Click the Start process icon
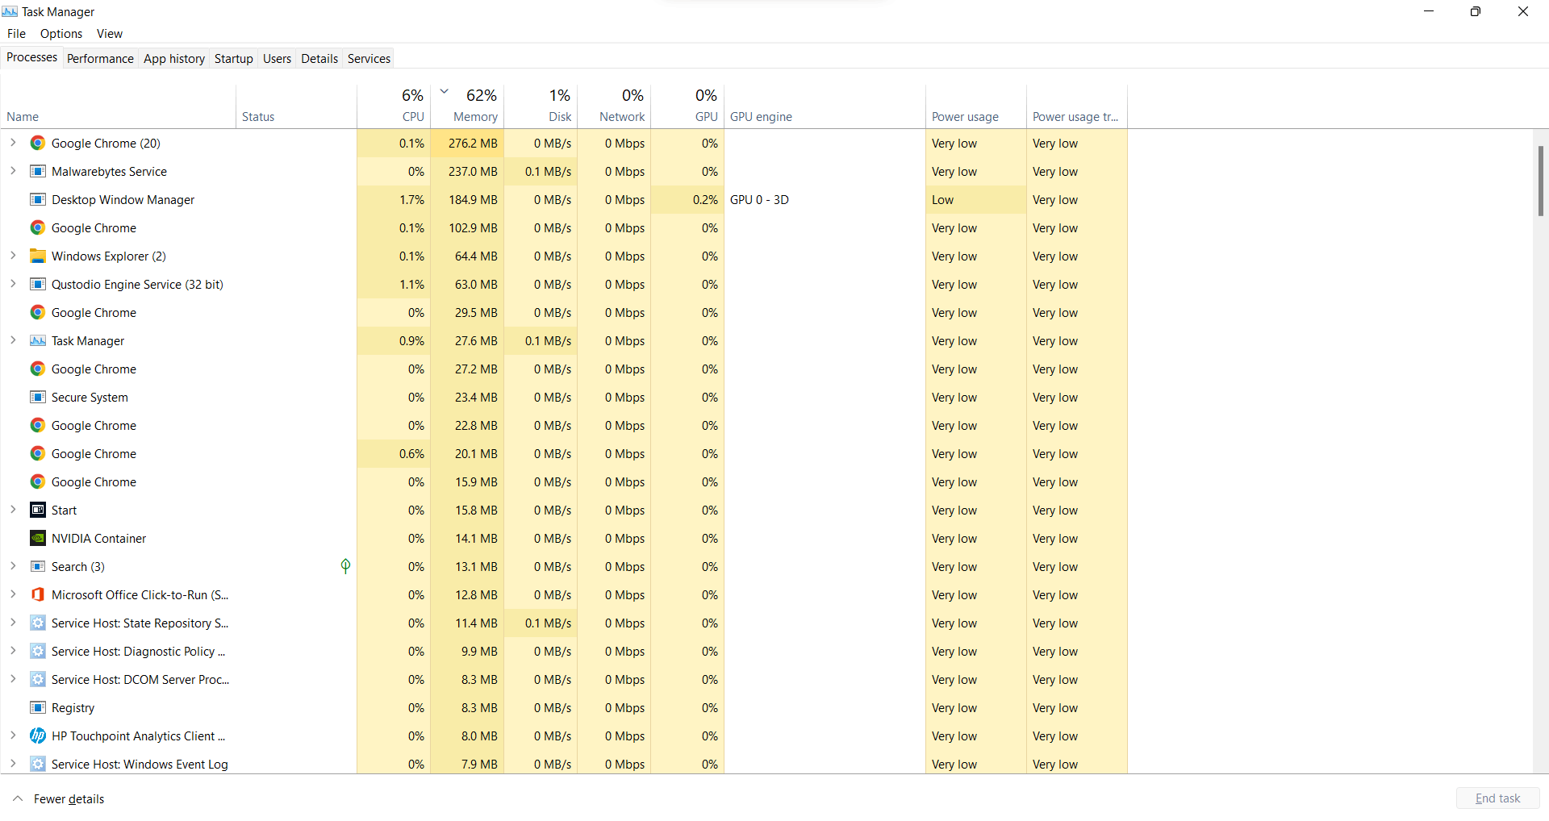The width and height of the screenshot is (1549, 821). 38,511
